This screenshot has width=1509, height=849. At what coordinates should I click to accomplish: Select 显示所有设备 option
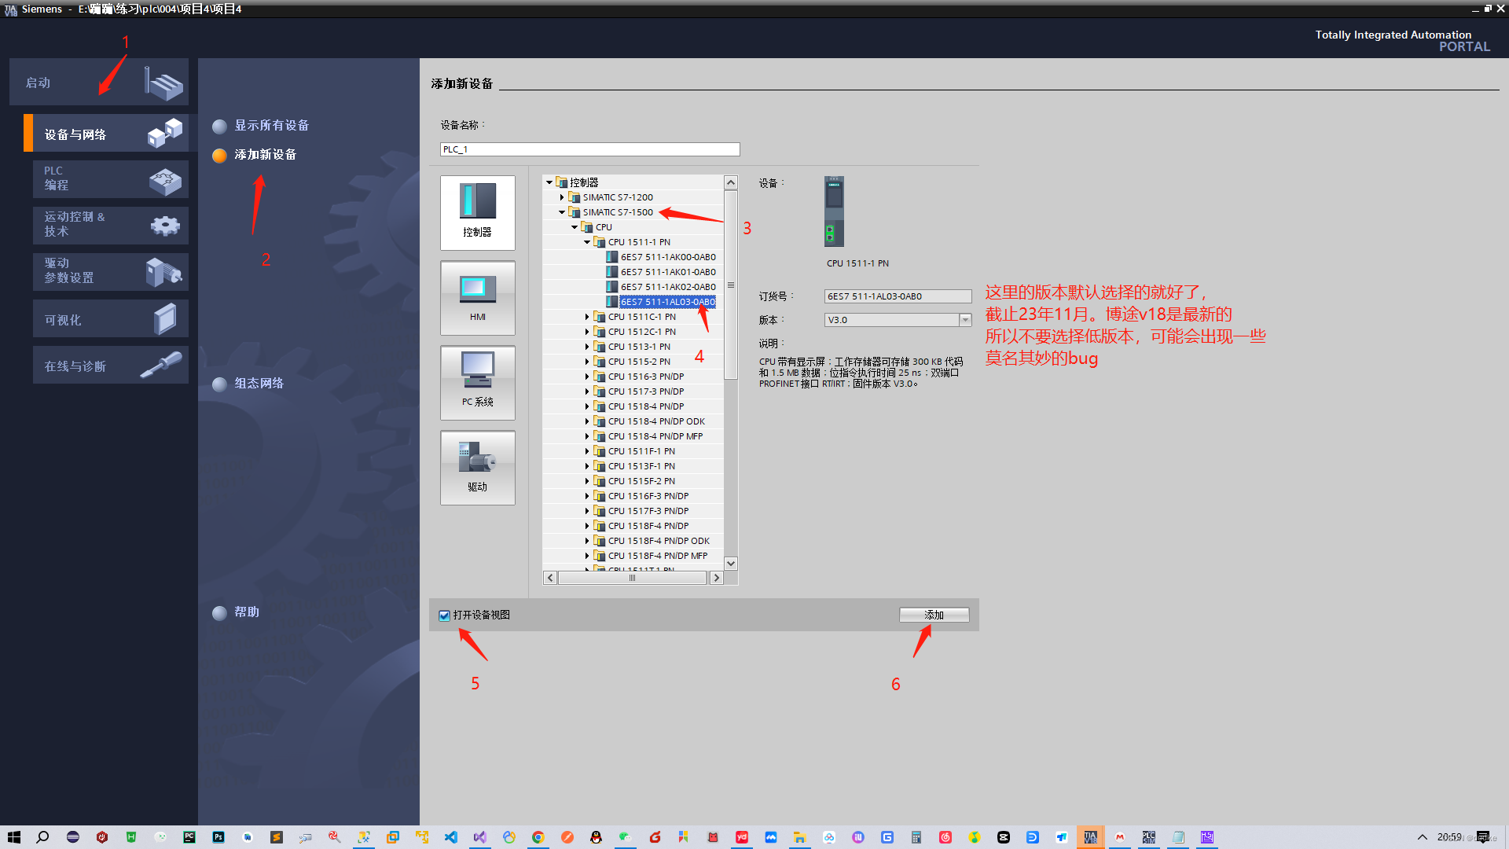271,126
